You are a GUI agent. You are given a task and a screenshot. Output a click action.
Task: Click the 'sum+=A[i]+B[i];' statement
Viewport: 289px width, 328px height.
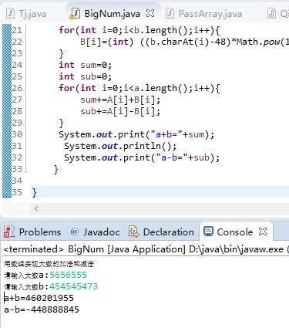pyautogui.click(x=120, y=100)
